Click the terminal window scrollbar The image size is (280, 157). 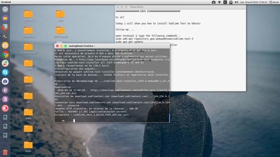pos(169,118)
